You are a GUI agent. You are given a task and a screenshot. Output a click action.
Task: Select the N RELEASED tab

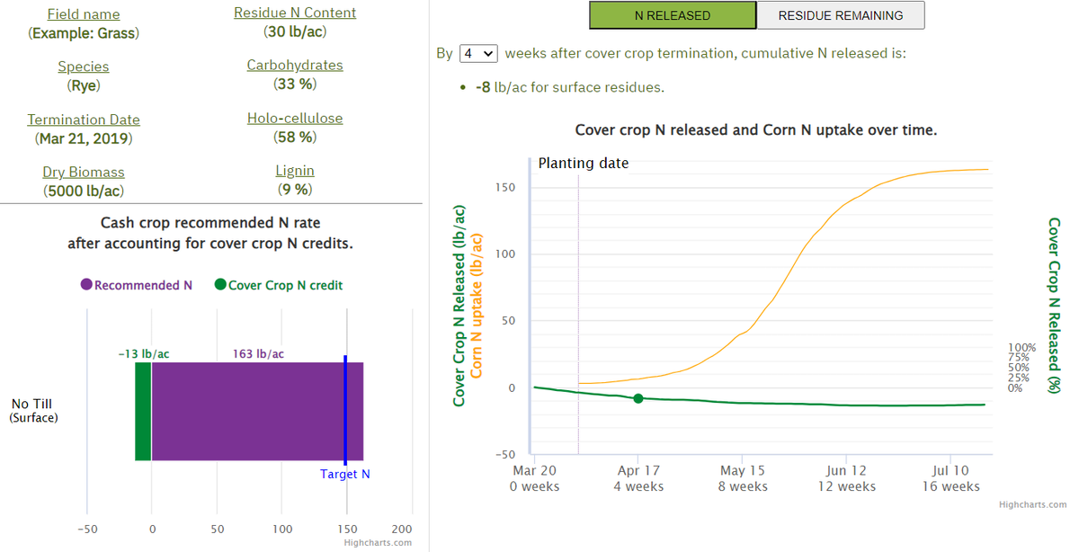click(x=673, y=15)
